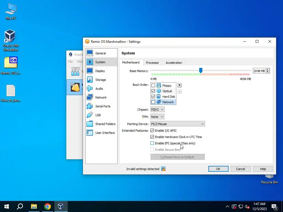
Task: Increase base memory with spinner up arrow
Action: click(x=268, y=70)
